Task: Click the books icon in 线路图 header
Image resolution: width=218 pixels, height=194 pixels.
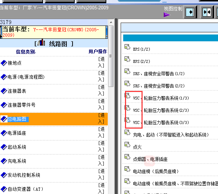Action: click(x=41, y=42)
